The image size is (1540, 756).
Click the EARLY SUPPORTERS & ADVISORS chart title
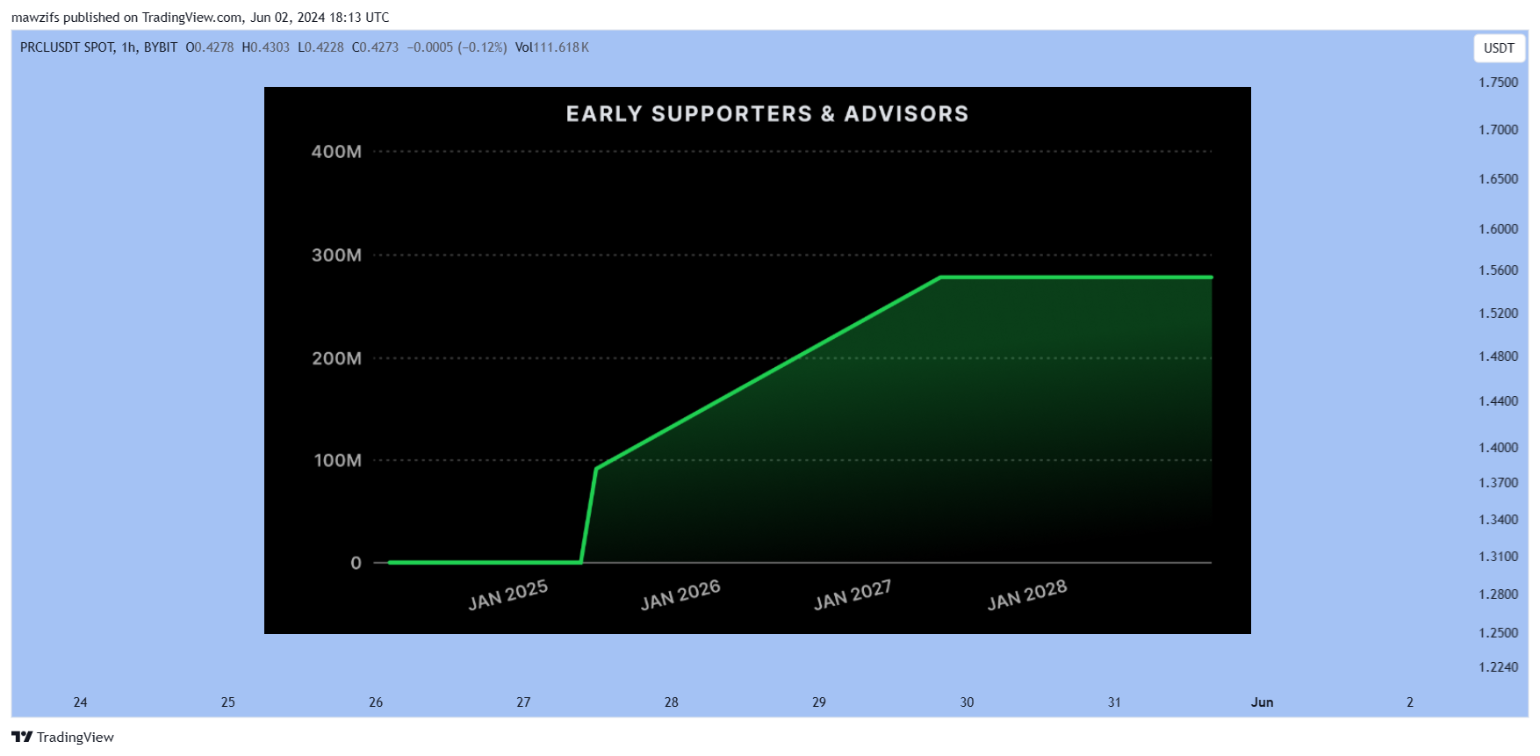[767, 114]
